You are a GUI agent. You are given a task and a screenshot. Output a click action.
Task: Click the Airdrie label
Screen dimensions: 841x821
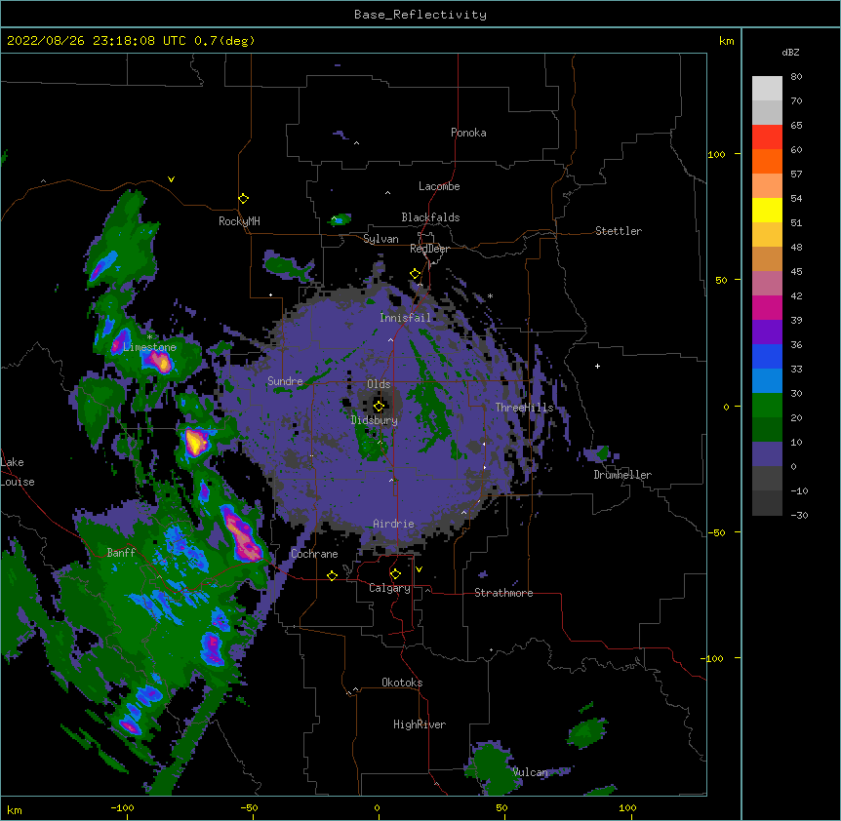point(393,524)
